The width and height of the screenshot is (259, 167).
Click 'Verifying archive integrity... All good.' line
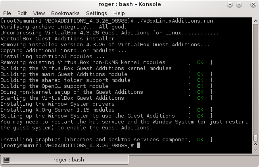(63, 27)
